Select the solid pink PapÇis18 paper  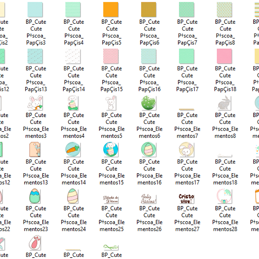tap(225, 56)
